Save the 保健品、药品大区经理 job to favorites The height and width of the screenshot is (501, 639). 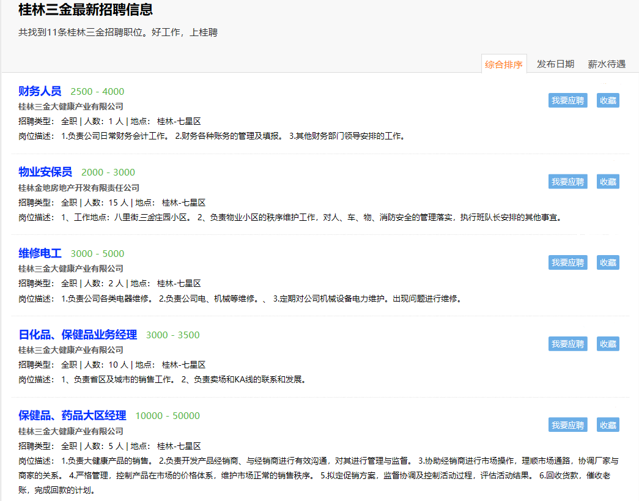(608, 425)
